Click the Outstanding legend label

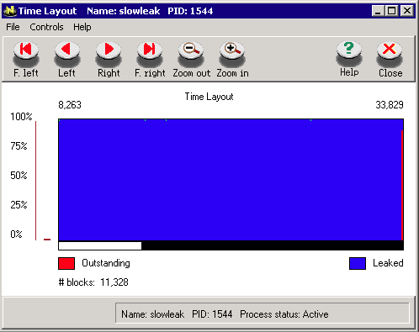(106, 263)
